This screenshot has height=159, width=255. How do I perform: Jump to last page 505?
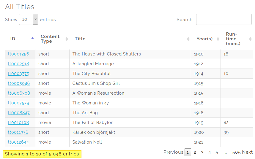coord(236,152)
